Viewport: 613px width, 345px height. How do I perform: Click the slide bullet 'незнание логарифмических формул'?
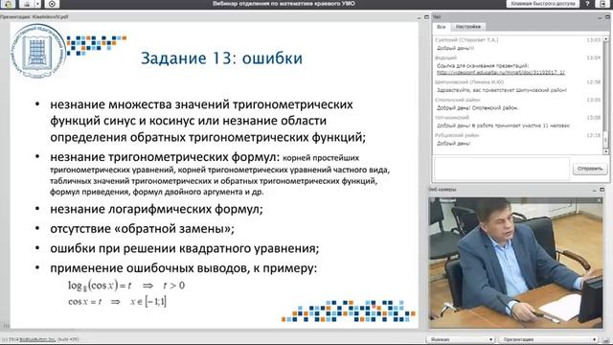tap(156, 209)
